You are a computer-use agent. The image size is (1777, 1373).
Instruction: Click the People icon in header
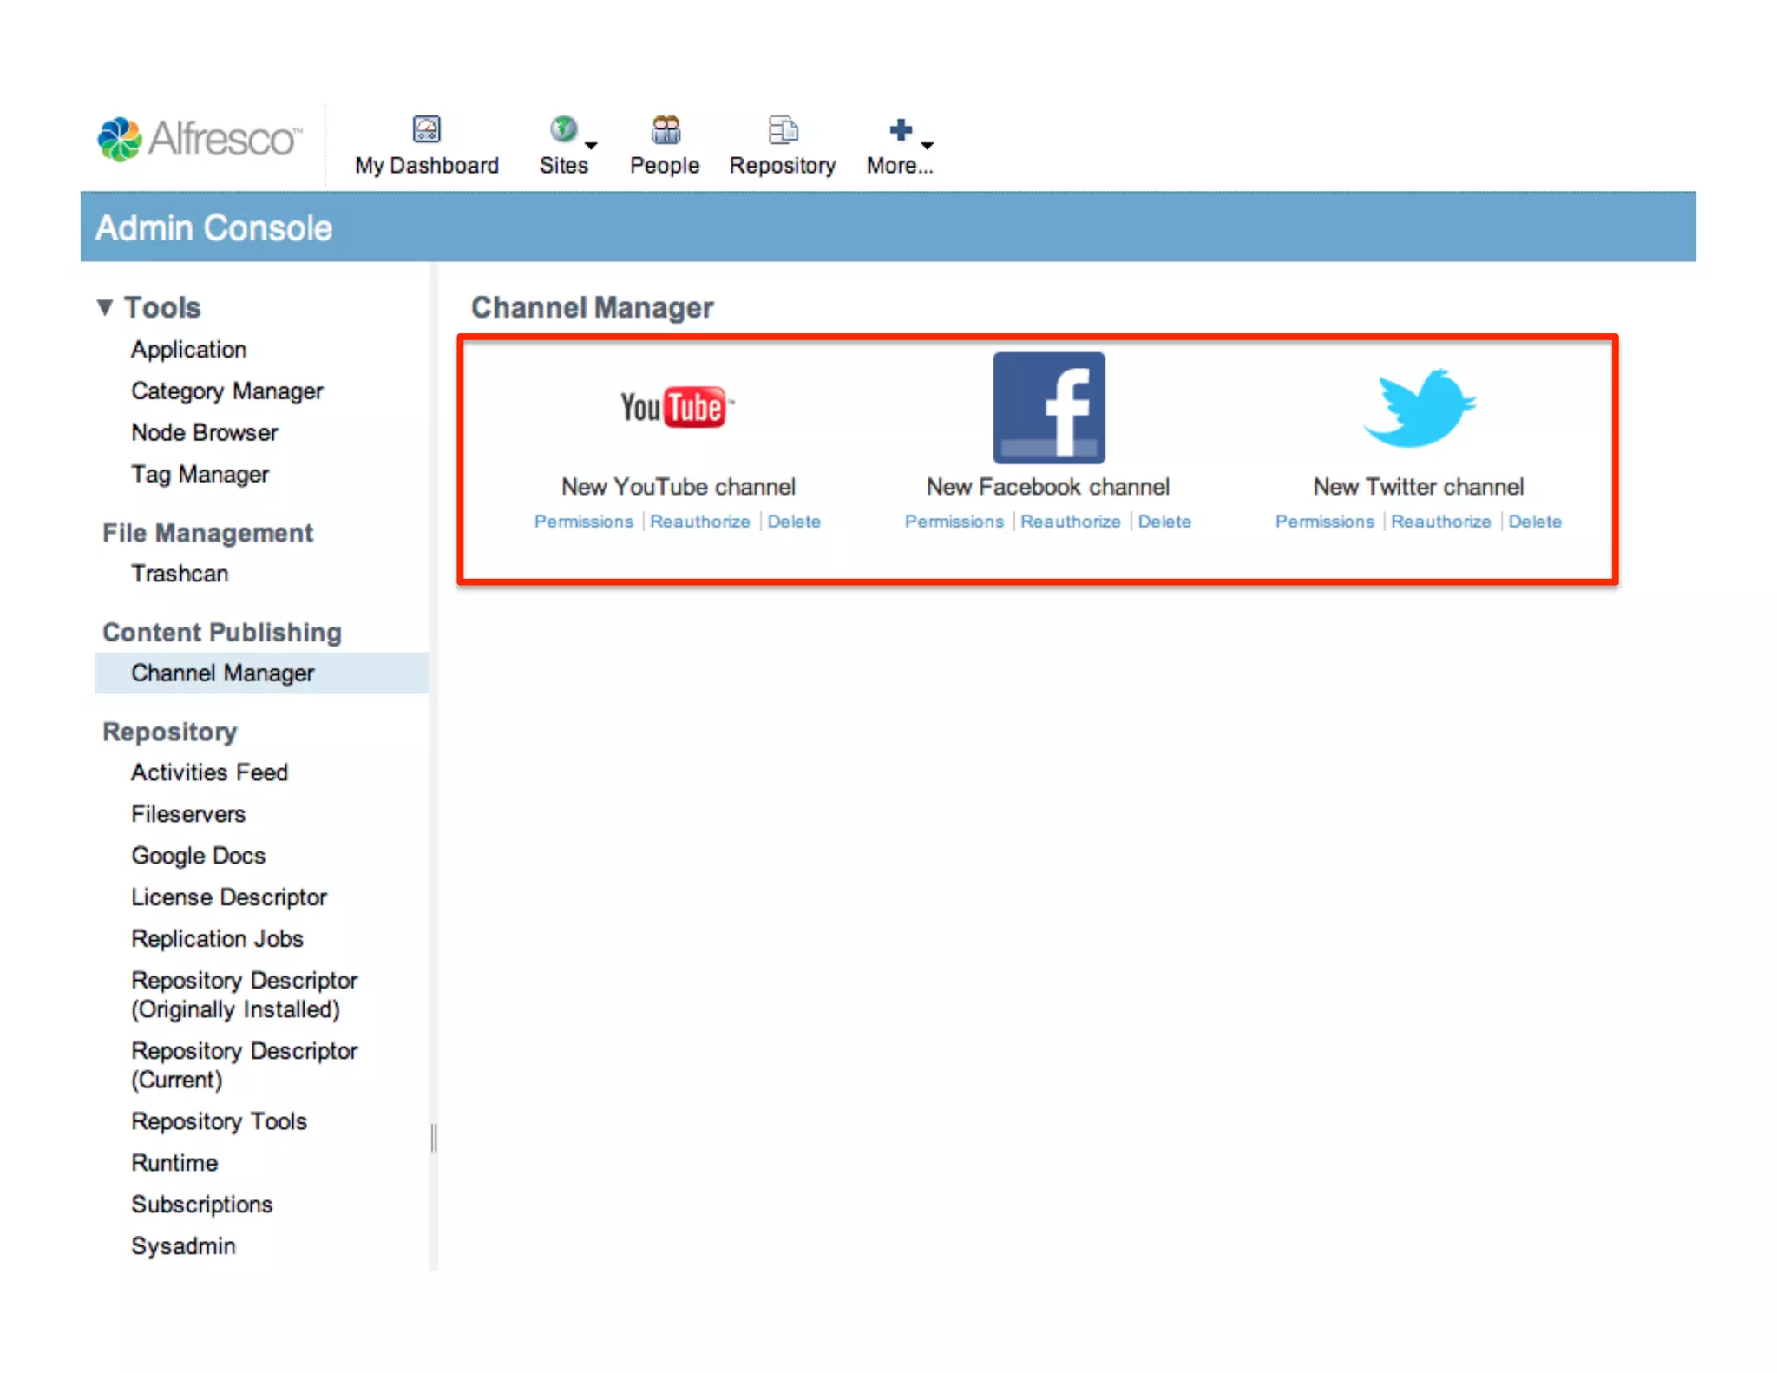point(665,129)
